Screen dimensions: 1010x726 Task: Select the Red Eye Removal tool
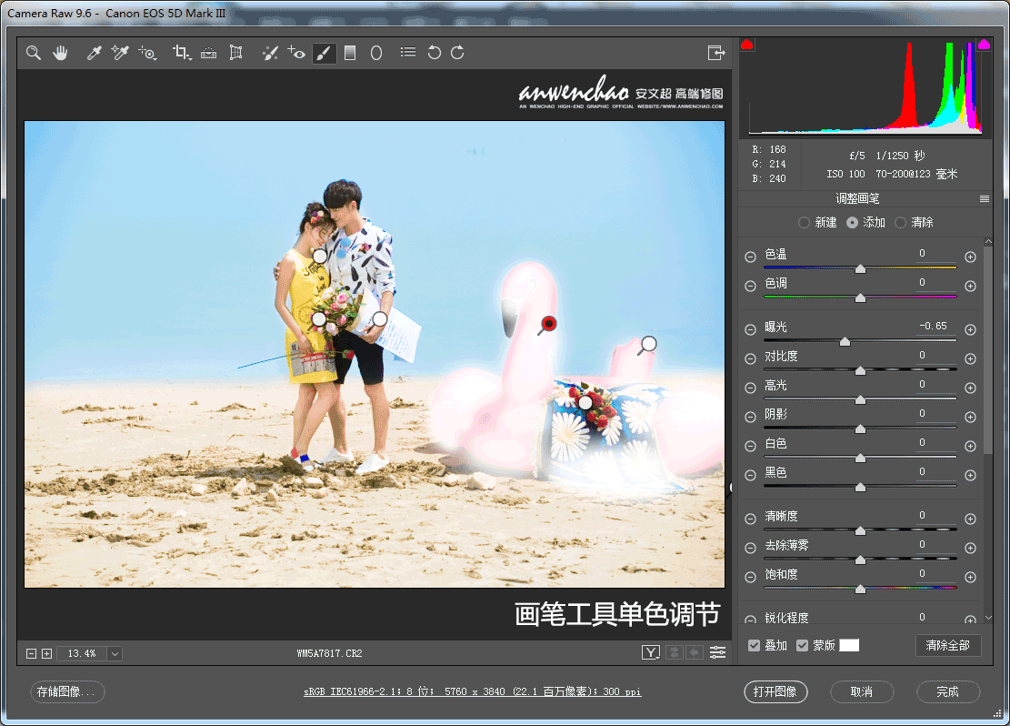296,53
